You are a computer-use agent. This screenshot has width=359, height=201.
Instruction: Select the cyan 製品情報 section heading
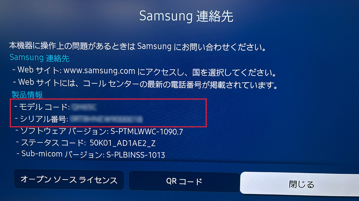27,95
